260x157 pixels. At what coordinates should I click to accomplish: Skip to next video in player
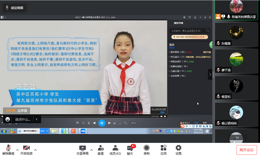pyautogui.click(x=109, y=123)
